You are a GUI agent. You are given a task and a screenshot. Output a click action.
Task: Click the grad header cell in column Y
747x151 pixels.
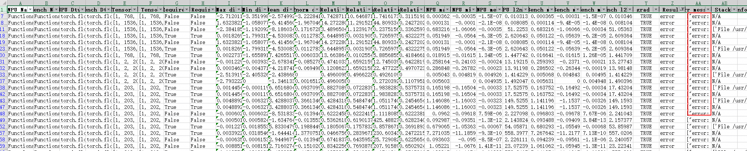[646, 9]
